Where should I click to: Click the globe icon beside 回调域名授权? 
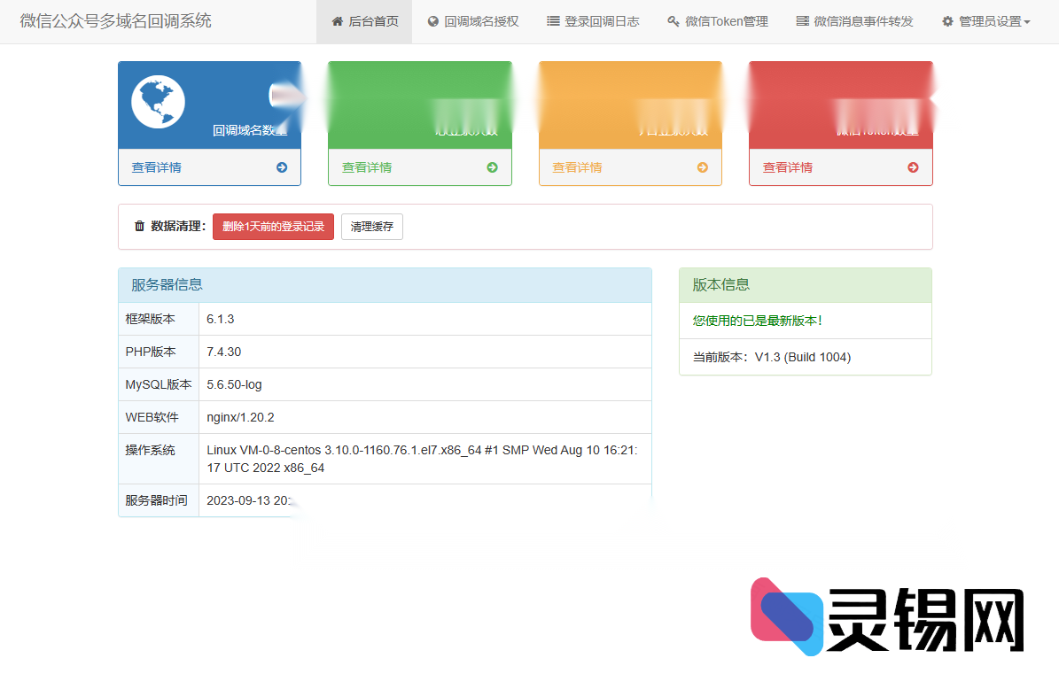[432, 20]
